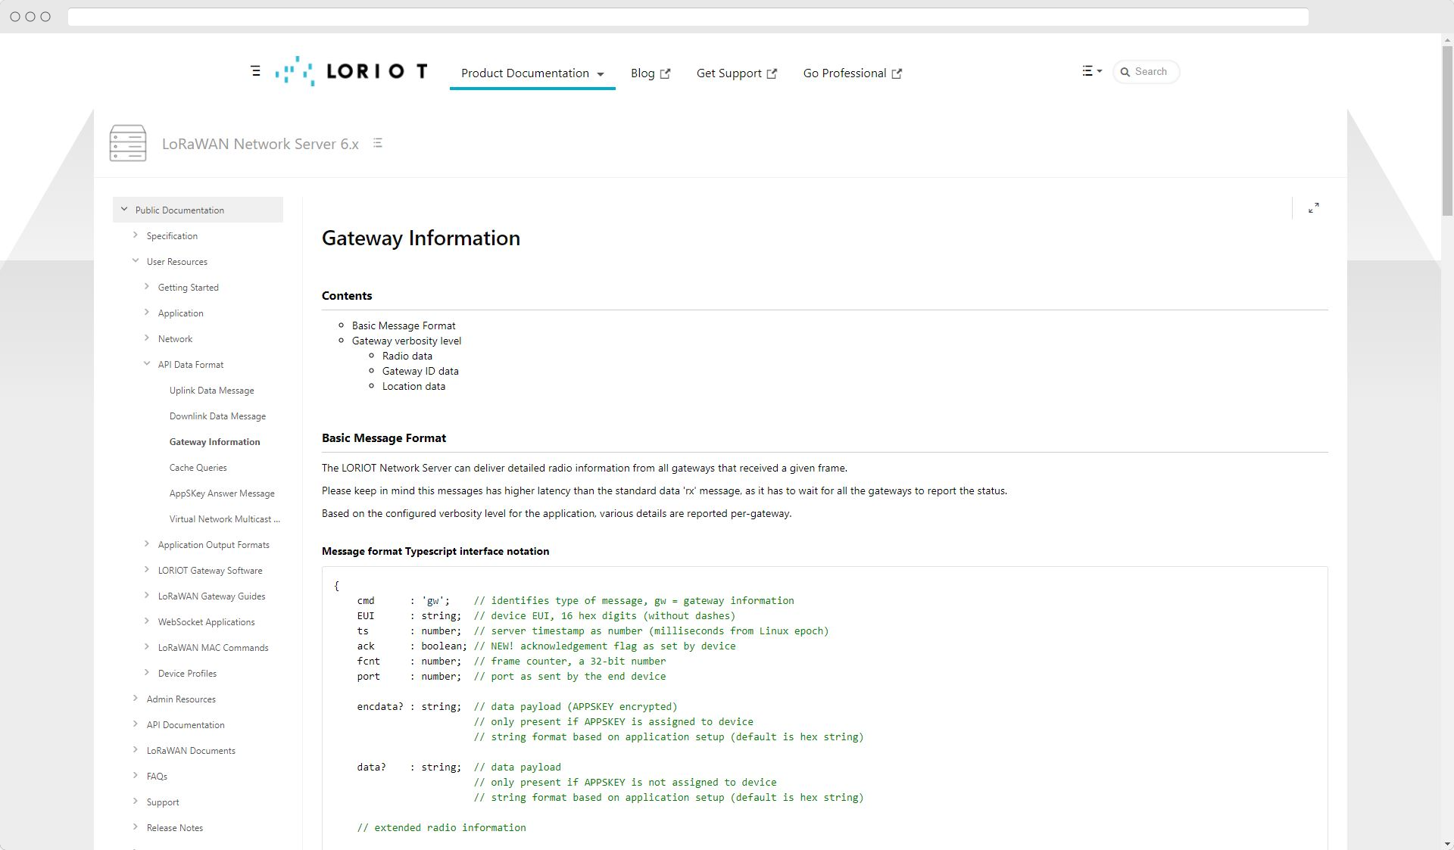The image size is (1454, 850).
Task: Open the Virtual Network Multicast page
Action: pos(225,519)
